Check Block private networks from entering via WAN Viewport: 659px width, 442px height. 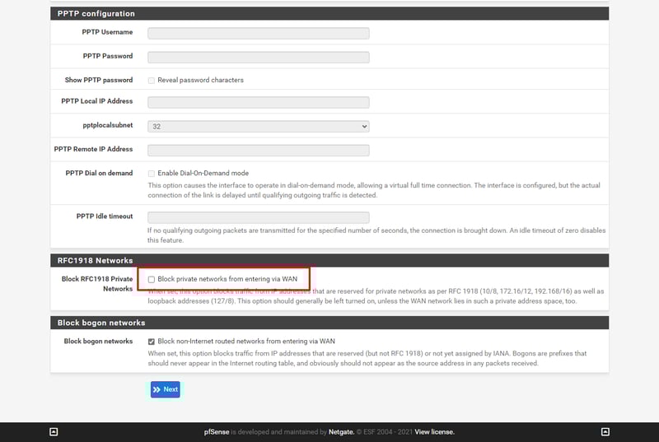pos(152,280)
